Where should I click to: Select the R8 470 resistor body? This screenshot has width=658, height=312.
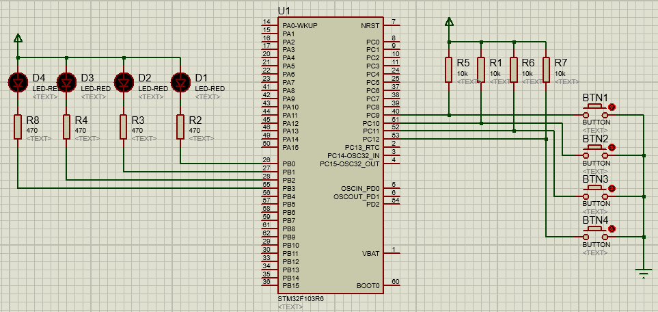click(18, 127)
